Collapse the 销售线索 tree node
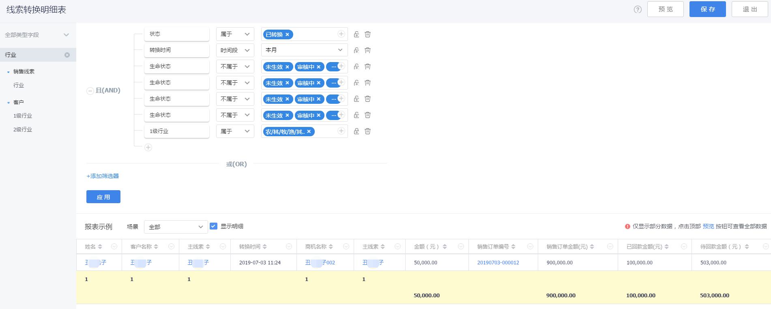771x309 pixels. (9, 72)
